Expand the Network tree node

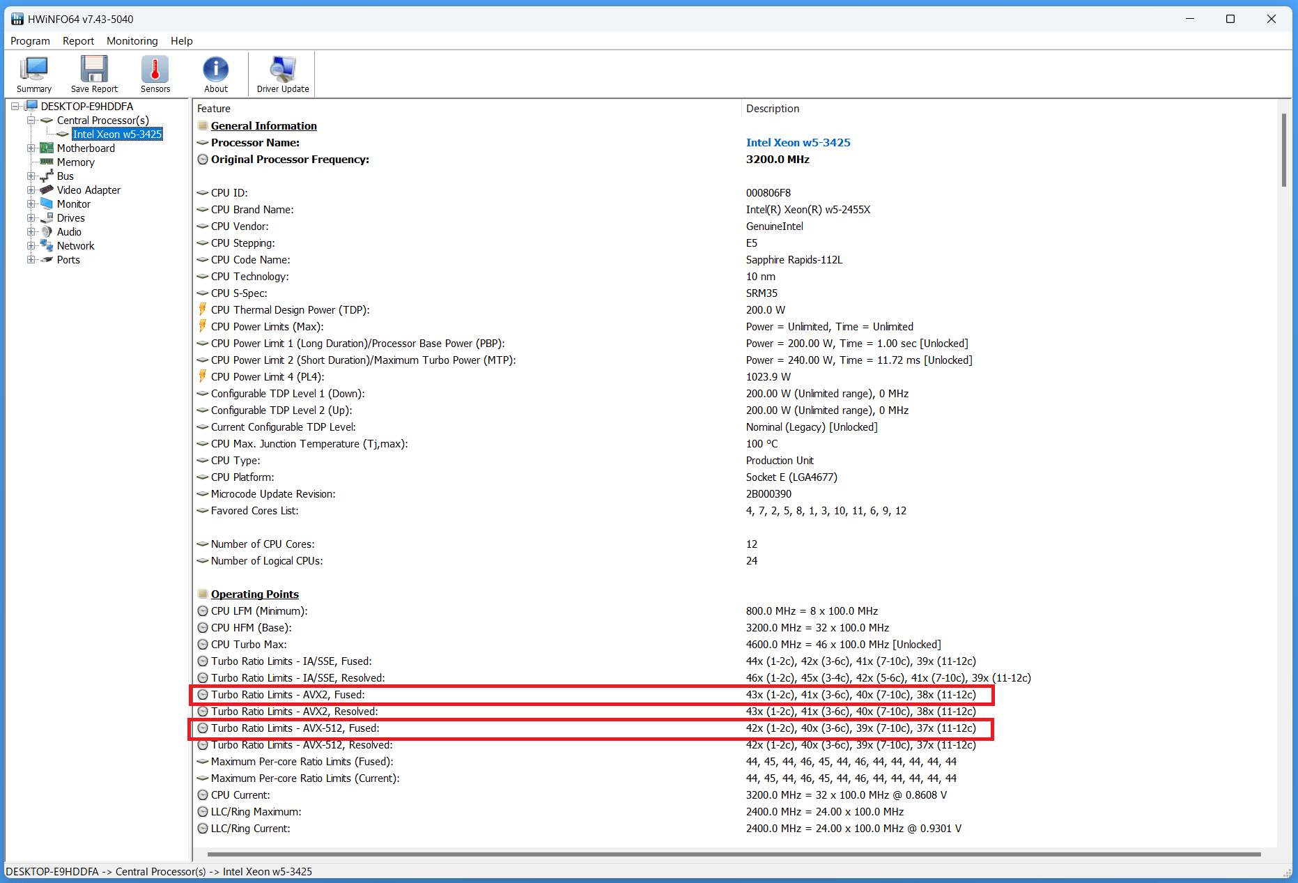pos(31,245)
